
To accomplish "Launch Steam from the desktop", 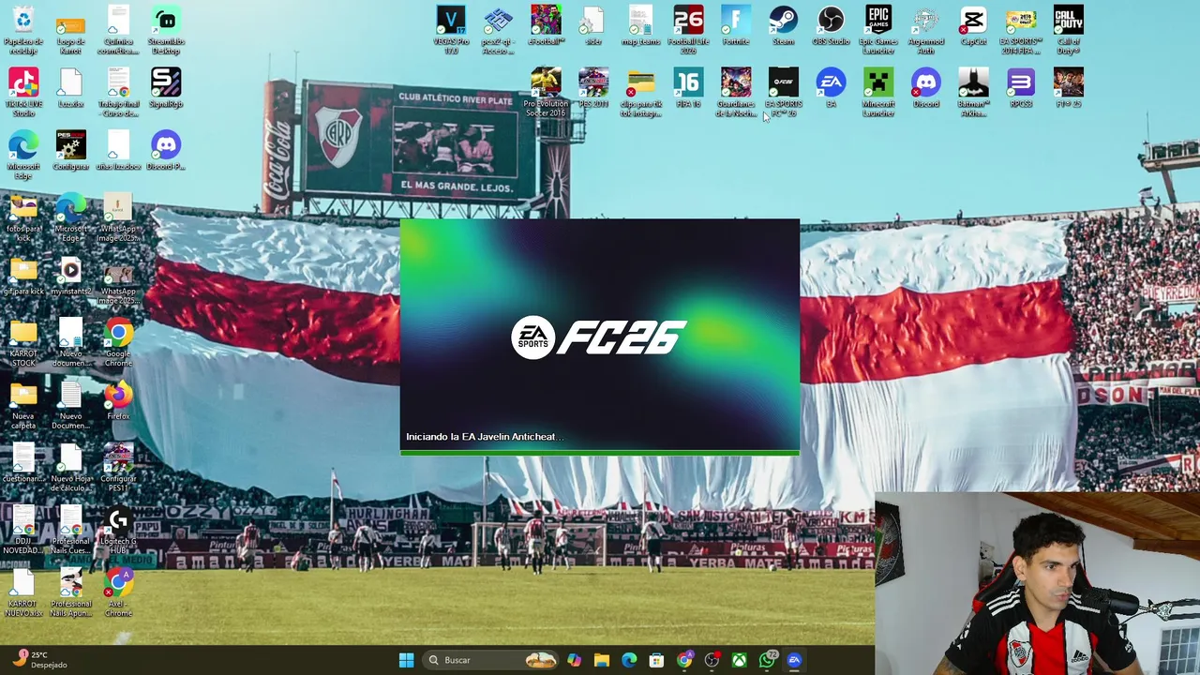I will pos(783,25).
